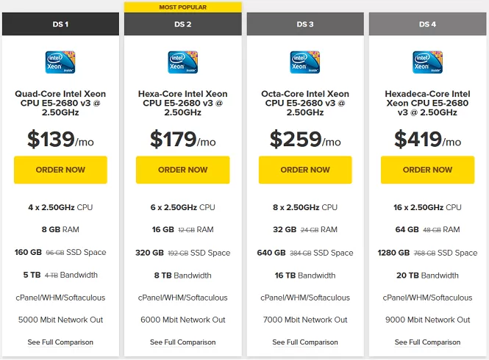Order the $139/mo DS 1 plan
Image resolution: width=489 pixels, height=360 pixels.
tap(60, 170)
